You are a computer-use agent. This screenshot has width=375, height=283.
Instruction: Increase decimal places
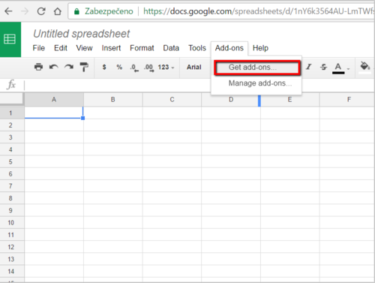pyautogui.click(x=149, y=68)
